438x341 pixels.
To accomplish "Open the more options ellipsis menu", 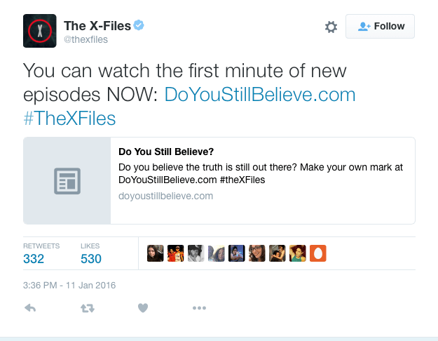I will [x=199, y=308].
